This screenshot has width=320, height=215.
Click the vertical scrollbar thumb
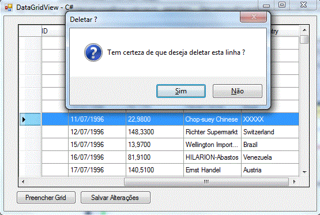coord(304,39)
